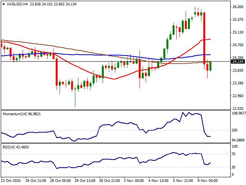The height and width of the screenshot is (185, 246).
Task: Click the 22.520 price axis label
Action: click(238, 109)
